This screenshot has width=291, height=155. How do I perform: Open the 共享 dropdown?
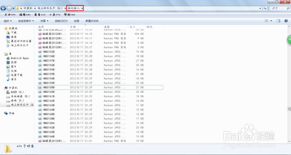coord(44,21)
